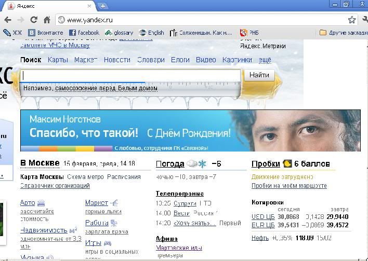The height and width of the screenshot is (261, 368).
Task: Switch to the Новости tab
Action: click(x=117, y=60)
